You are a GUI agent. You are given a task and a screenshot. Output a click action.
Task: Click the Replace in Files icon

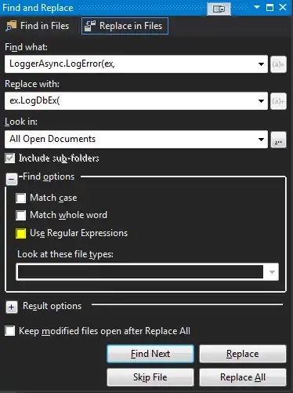[x=90, y=26]
